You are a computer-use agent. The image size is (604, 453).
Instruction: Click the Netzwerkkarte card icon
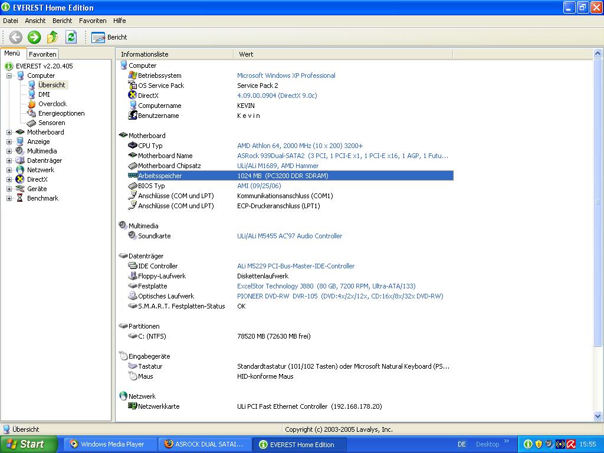(133, 406)
